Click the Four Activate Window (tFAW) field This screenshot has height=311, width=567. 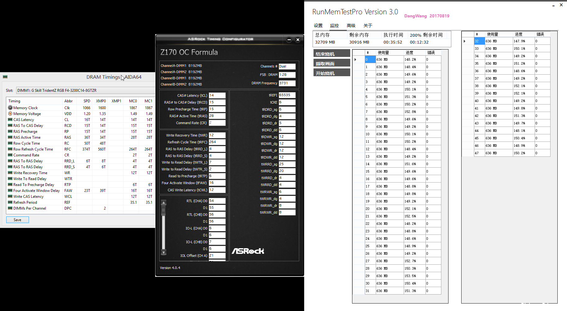(x=217, y=183)
